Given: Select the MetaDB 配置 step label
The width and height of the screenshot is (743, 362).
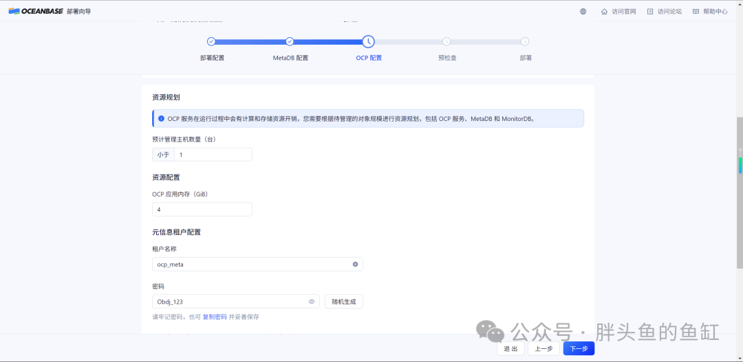Looking at the screenshot, I should 290,58.
